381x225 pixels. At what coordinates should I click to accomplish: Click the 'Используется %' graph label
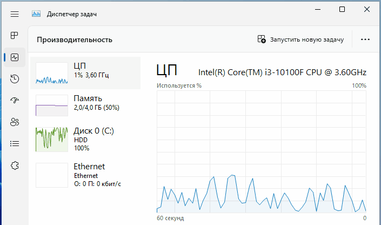click(x=179, y=85)
